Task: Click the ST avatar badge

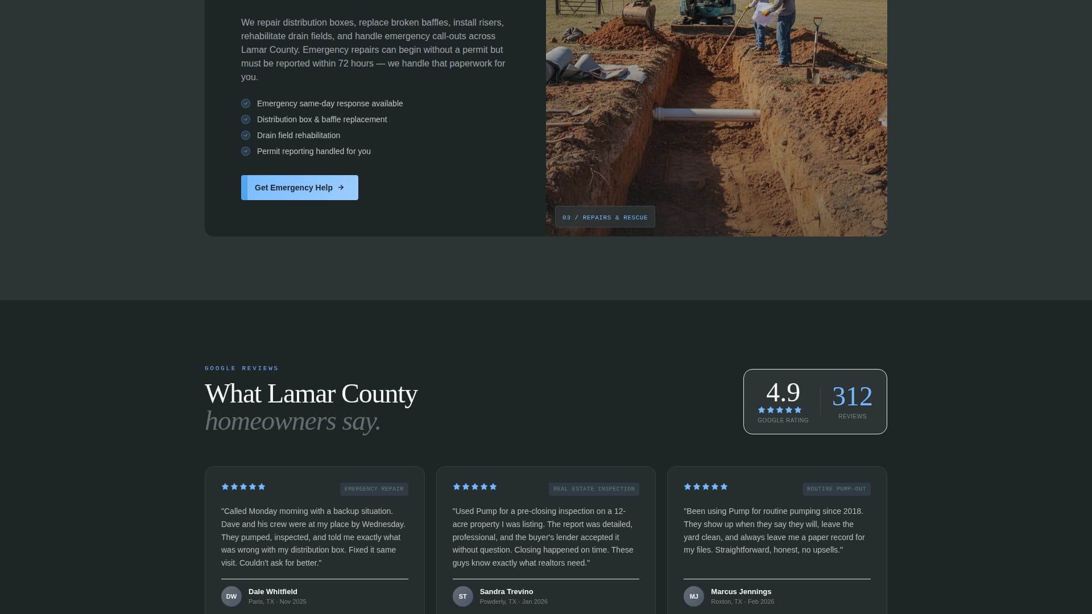Action: pos(463,596)
